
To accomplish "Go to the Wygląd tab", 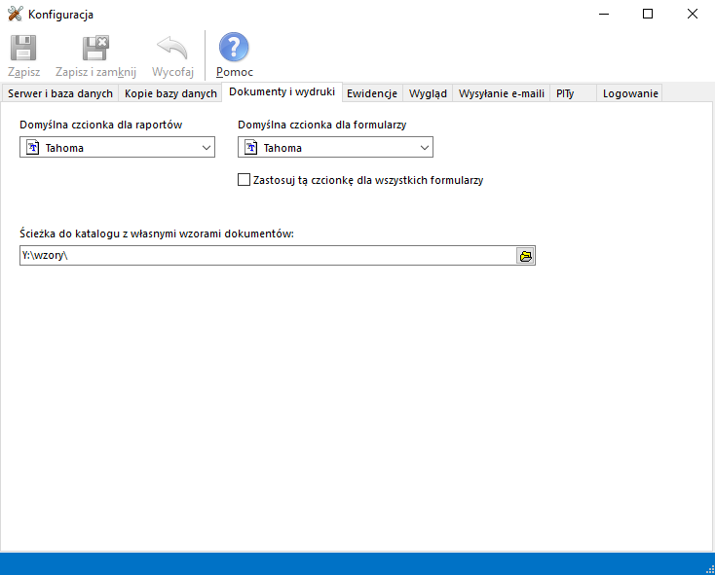I will click(x=428, y=93).
